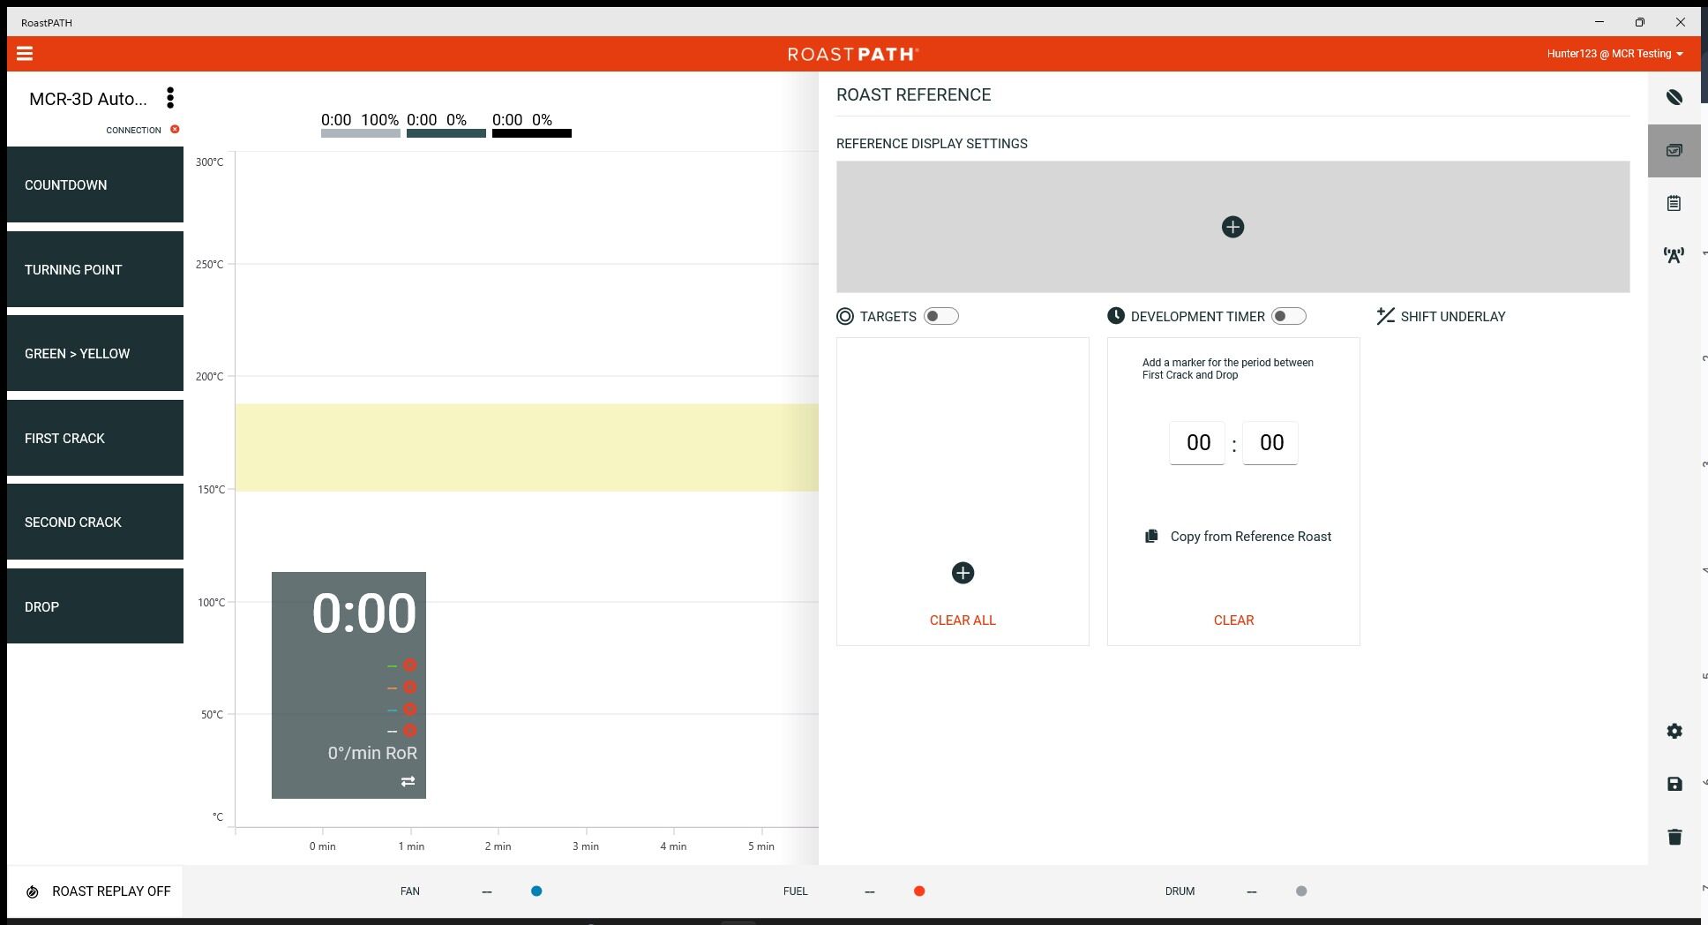The width and height of the screenshot is (1708, 925).
Task: Toggle Roast Replay Off button
Action: (x=95, y=891)
